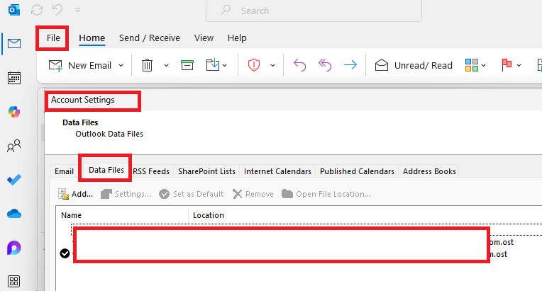The height and width of the screenshot is (293, 542).
Task: Click the Move to folder icon
Action: pos(213,64)
